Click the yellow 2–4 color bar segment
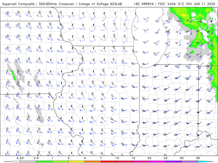 point(77,162)
